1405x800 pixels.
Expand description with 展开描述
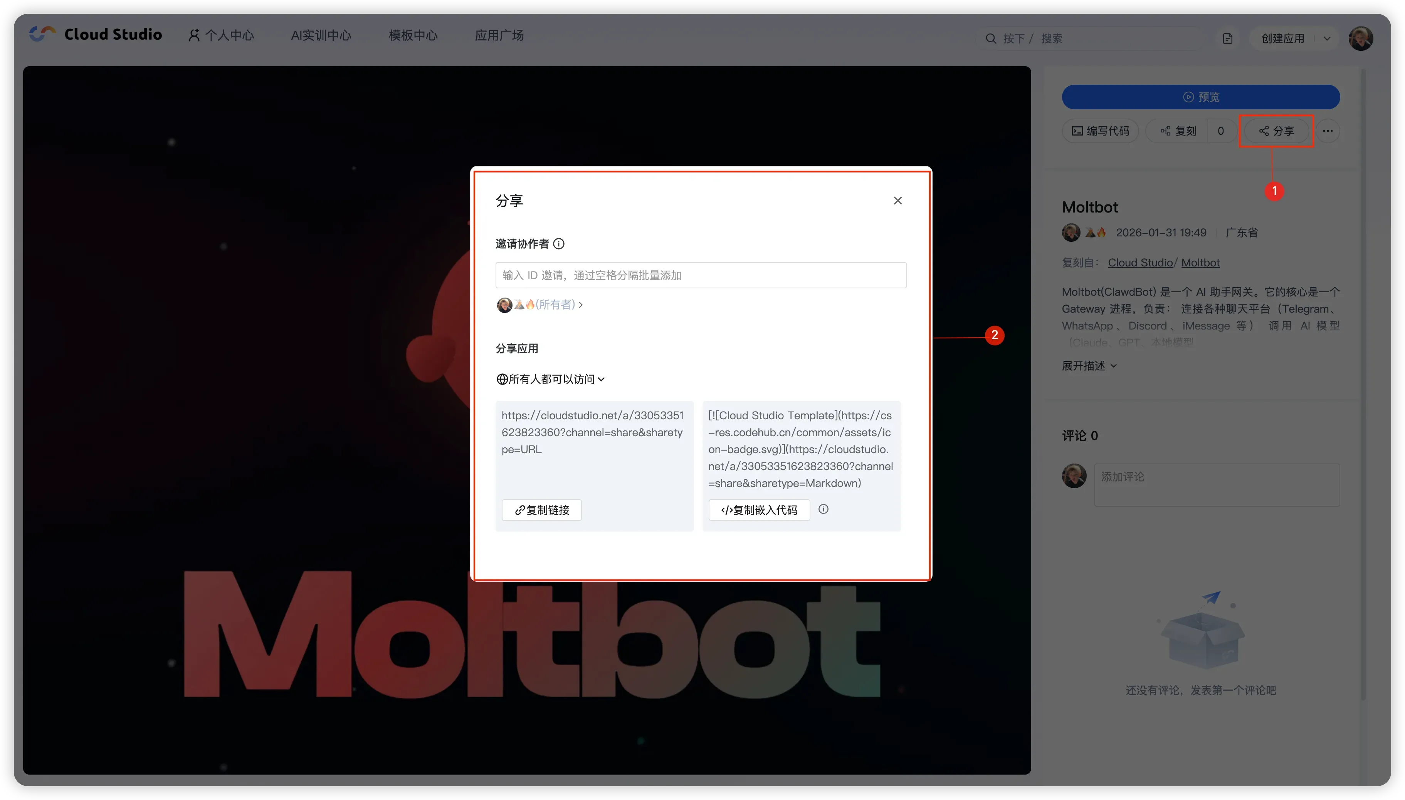click(x=1089, y=365)
